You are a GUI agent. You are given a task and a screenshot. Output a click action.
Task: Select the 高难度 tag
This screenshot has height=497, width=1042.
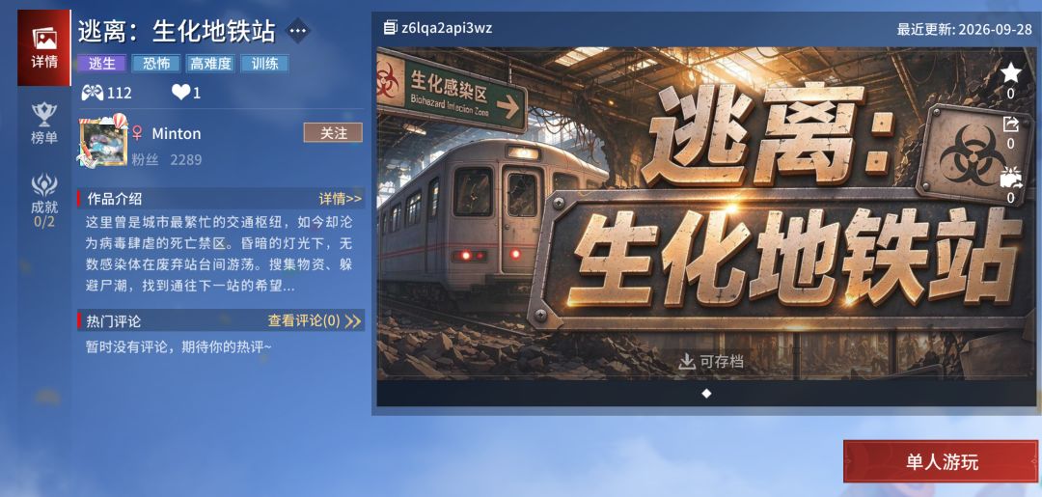[x=210, y=64]
